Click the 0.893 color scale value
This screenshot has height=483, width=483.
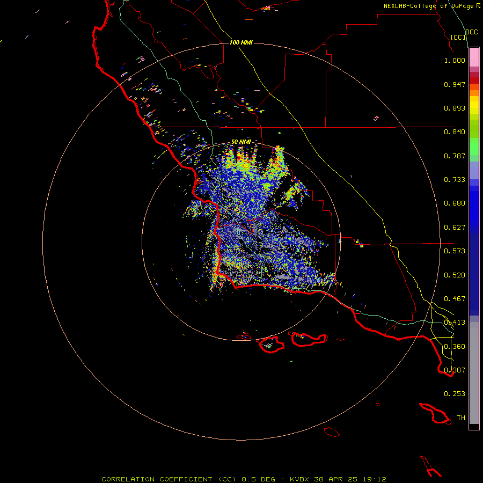pos(455,108)
